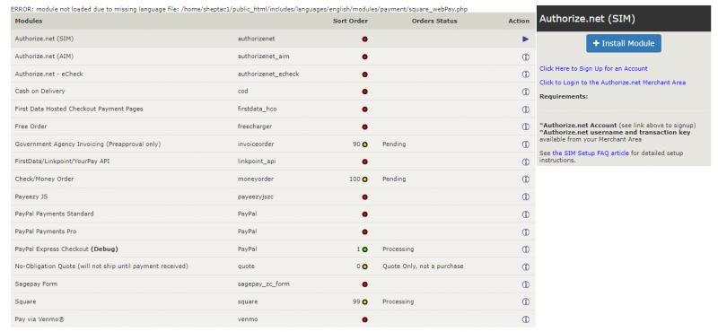Click info icon for PayPal Express Checkout
Screen dimensions: 718x332
526,249
